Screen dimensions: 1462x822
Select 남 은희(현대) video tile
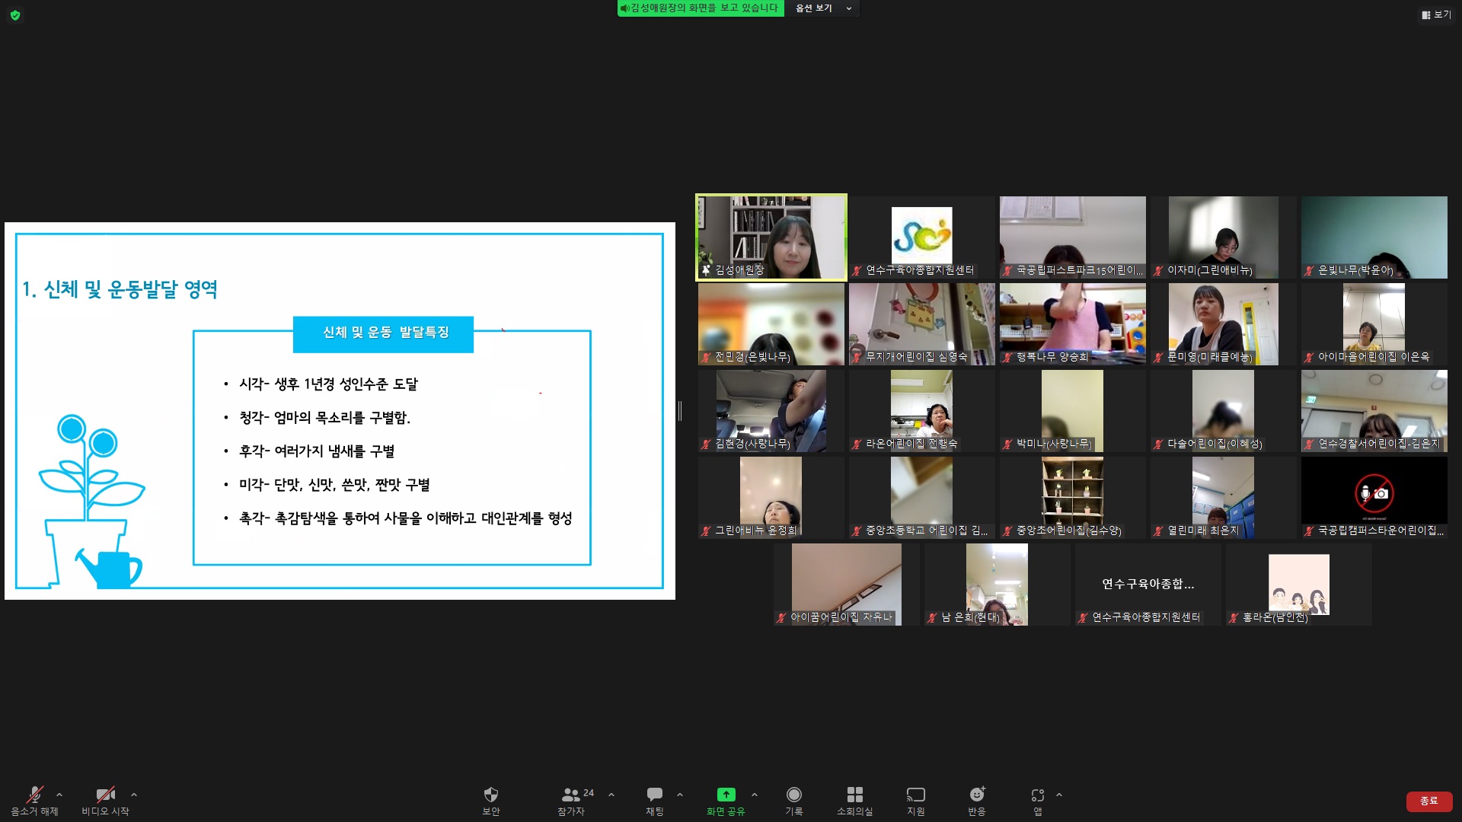(x=998, y=585)
